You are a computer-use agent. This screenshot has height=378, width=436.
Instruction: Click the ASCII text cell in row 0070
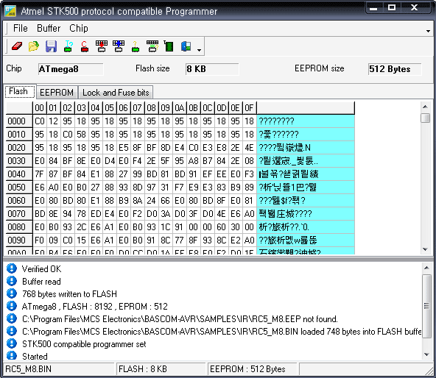click(306, 214)
